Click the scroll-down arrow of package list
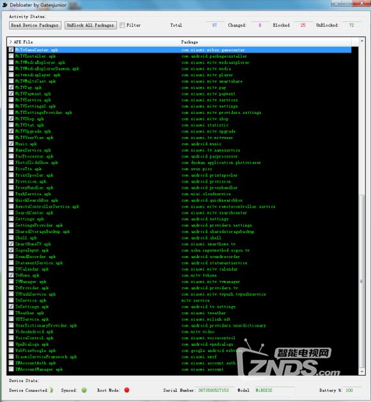Screen dimensions: 371x402 [x=362, y=372]
